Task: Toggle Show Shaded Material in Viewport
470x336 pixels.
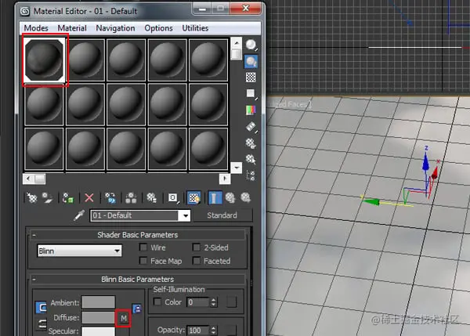Action: pyautogui.click(x=193, y=198)
